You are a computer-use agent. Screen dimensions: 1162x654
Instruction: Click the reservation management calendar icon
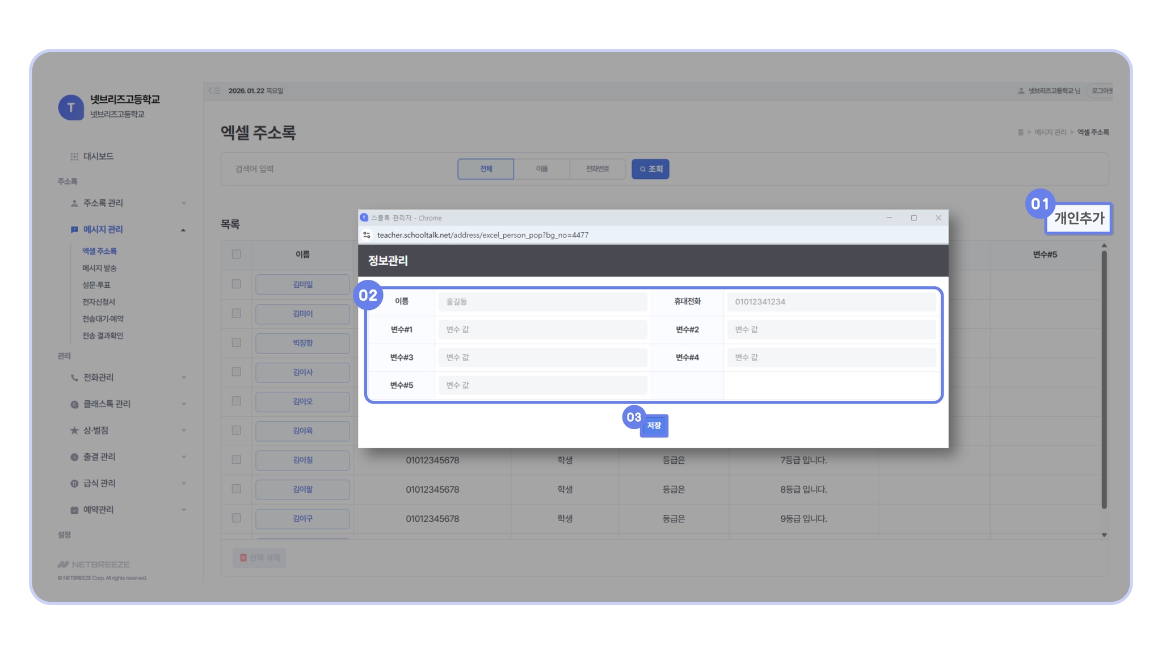click(x=74, y=510)
